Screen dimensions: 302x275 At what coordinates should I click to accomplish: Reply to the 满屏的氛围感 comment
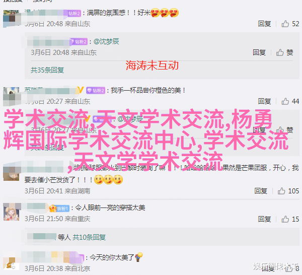[264, 24]
